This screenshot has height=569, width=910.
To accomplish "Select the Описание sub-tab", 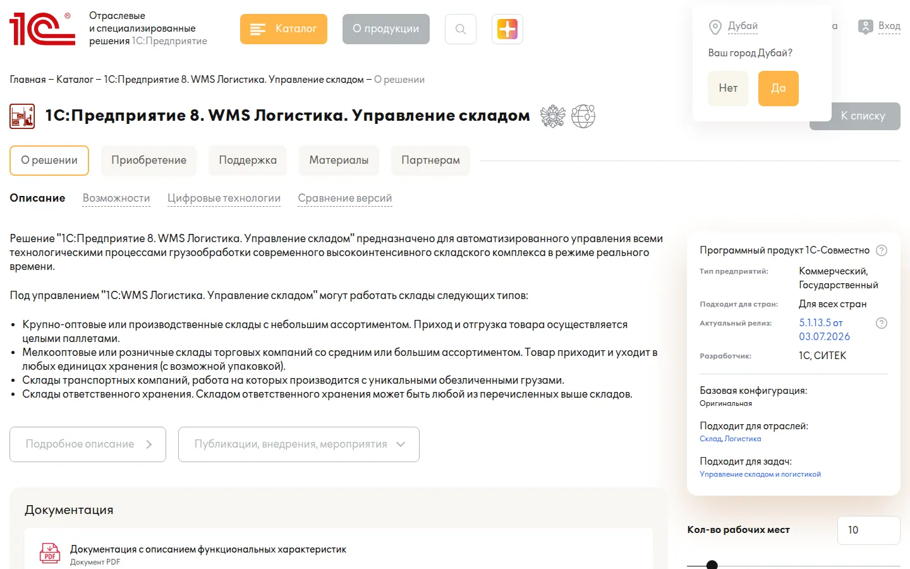I will tap(37, 198).
